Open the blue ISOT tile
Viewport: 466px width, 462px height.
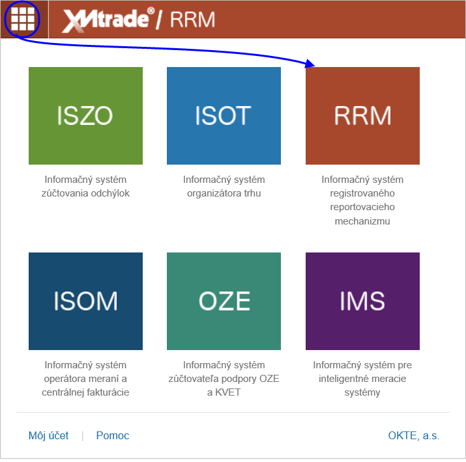point(224,116)
